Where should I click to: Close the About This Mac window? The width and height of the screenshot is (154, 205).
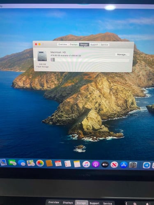click(x=36, y=44)
